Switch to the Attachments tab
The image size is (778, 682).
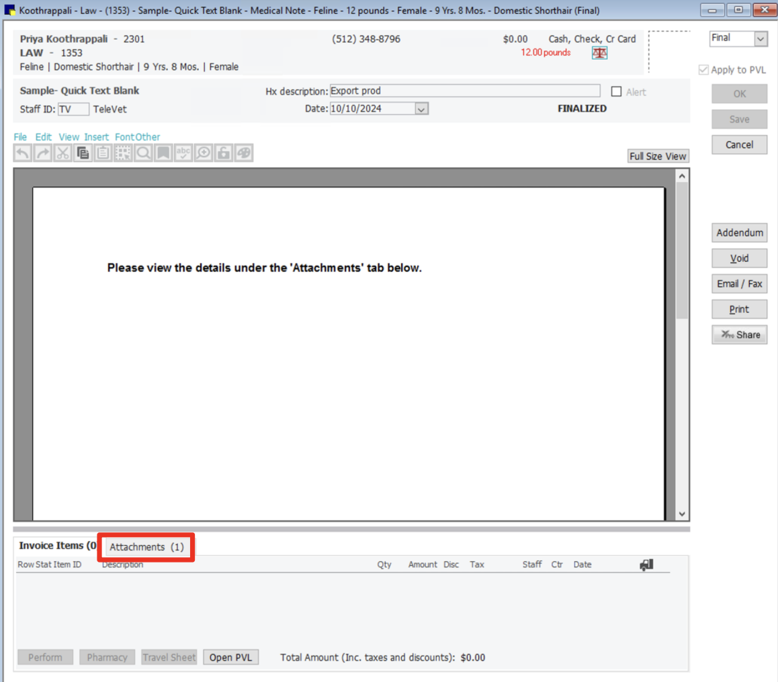click(146, 547)
